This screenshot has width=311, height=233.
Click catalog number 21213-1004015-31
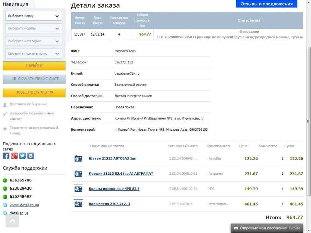[x=183, y=173]
